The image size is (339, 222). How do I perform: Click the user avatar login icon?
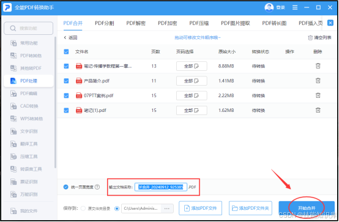(269, 7)
